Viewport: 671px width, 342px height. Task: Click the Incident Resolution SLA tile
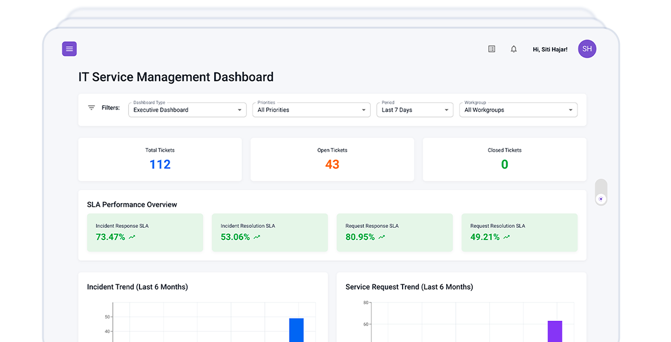270,233
